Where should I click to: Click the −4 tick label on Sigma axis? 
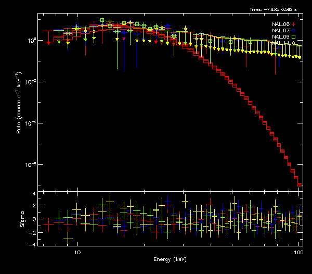click(32, 244)
